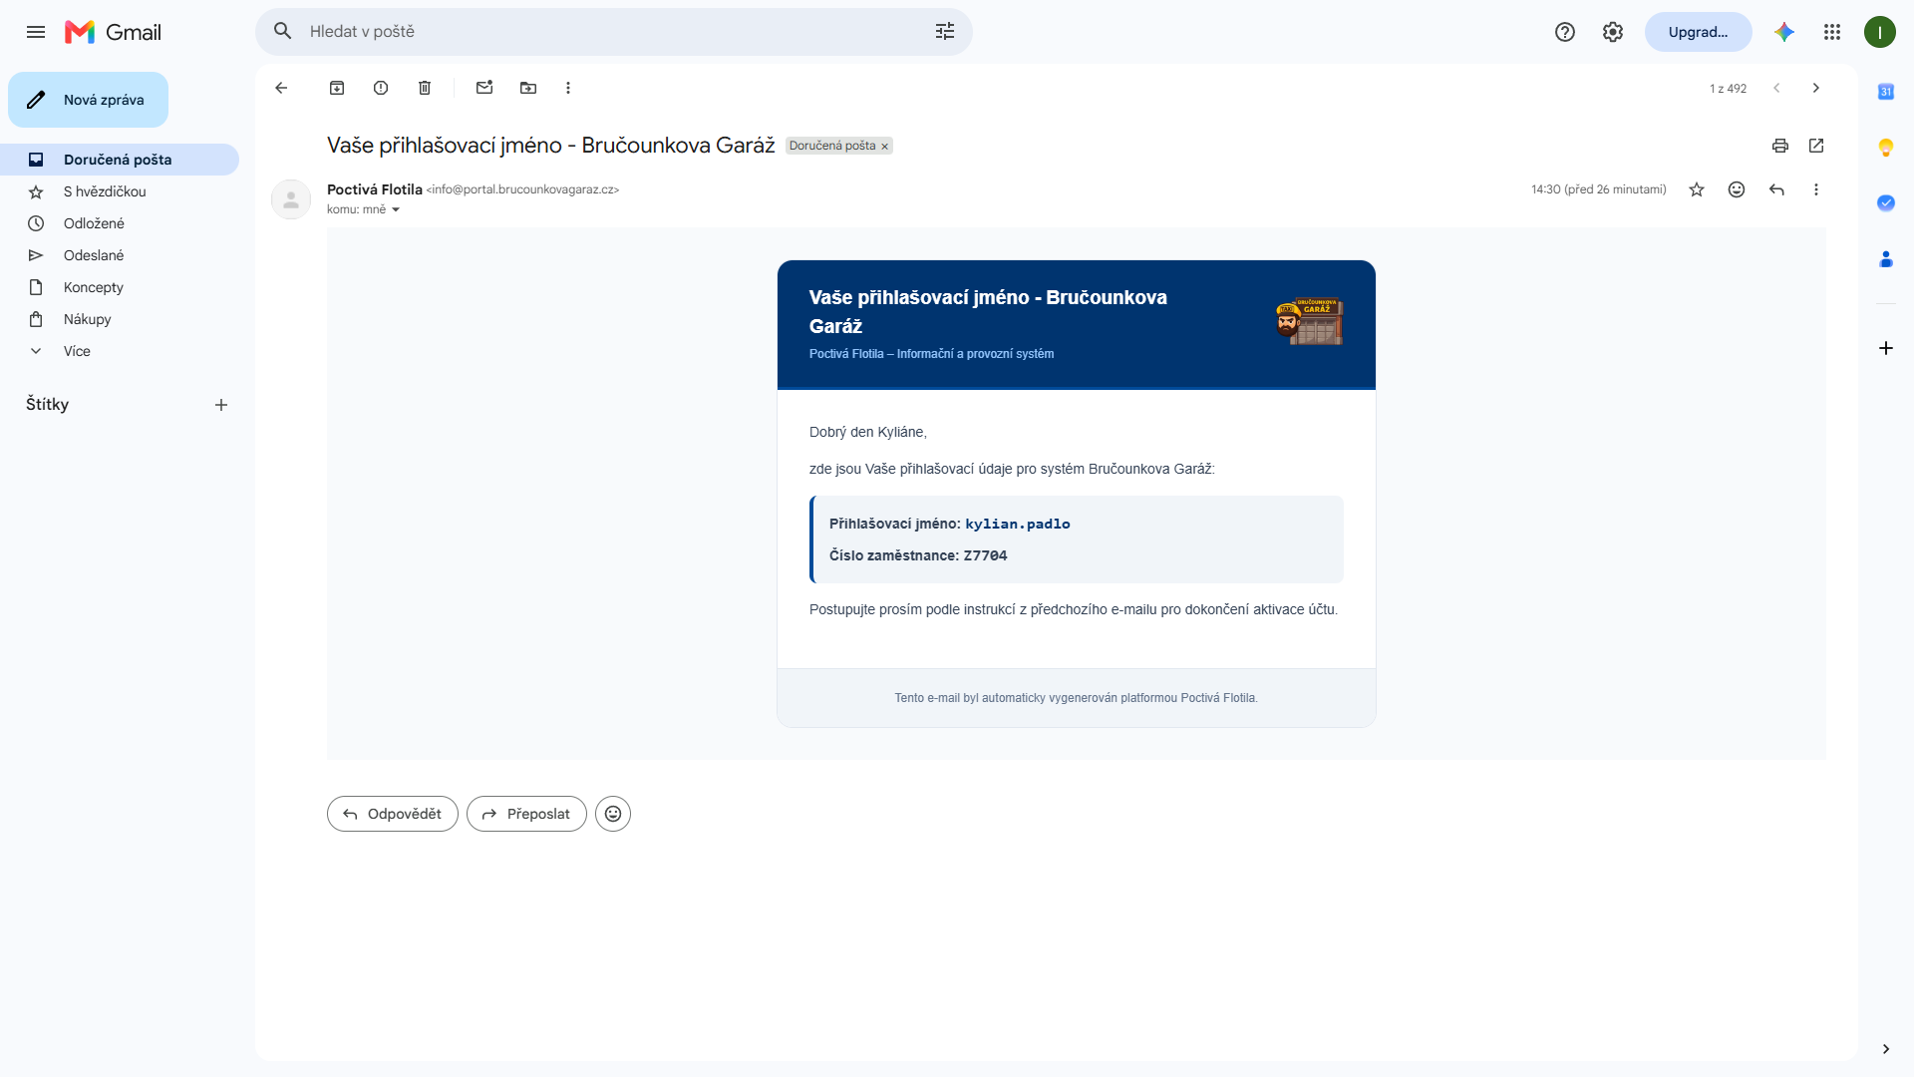Move email to folder icon
This screenshot has height=1077, width=1914.
(x=528, y=88)
